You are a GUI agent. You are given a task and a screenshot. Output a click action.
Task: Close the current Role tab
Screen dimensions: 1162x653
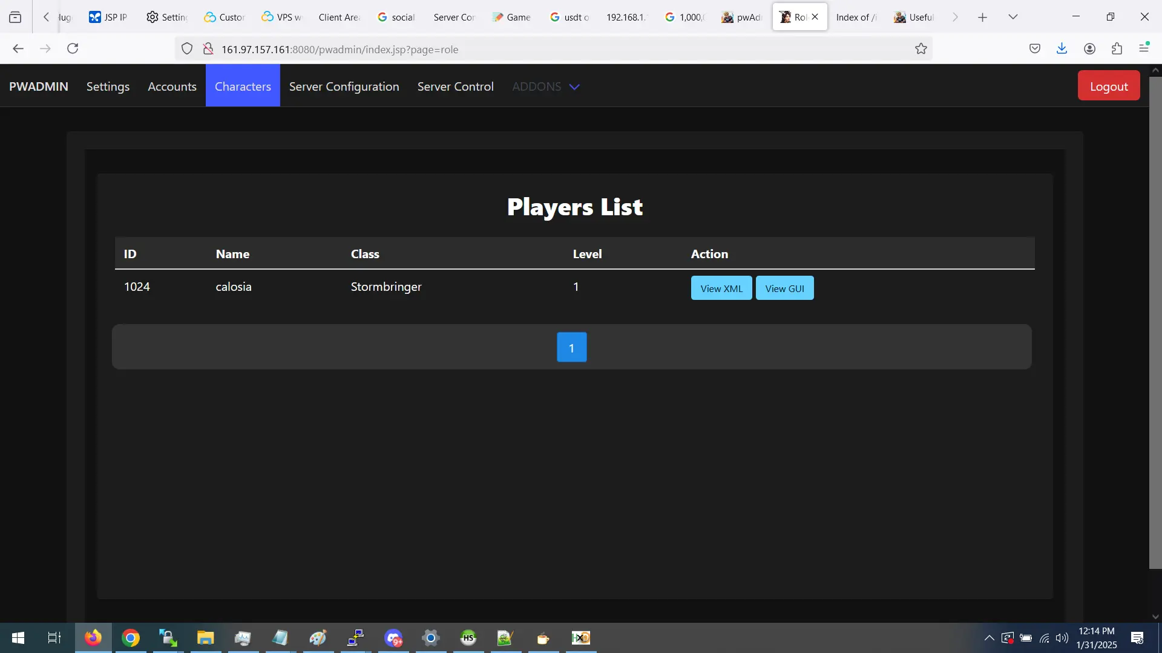(x=815, y=17)
